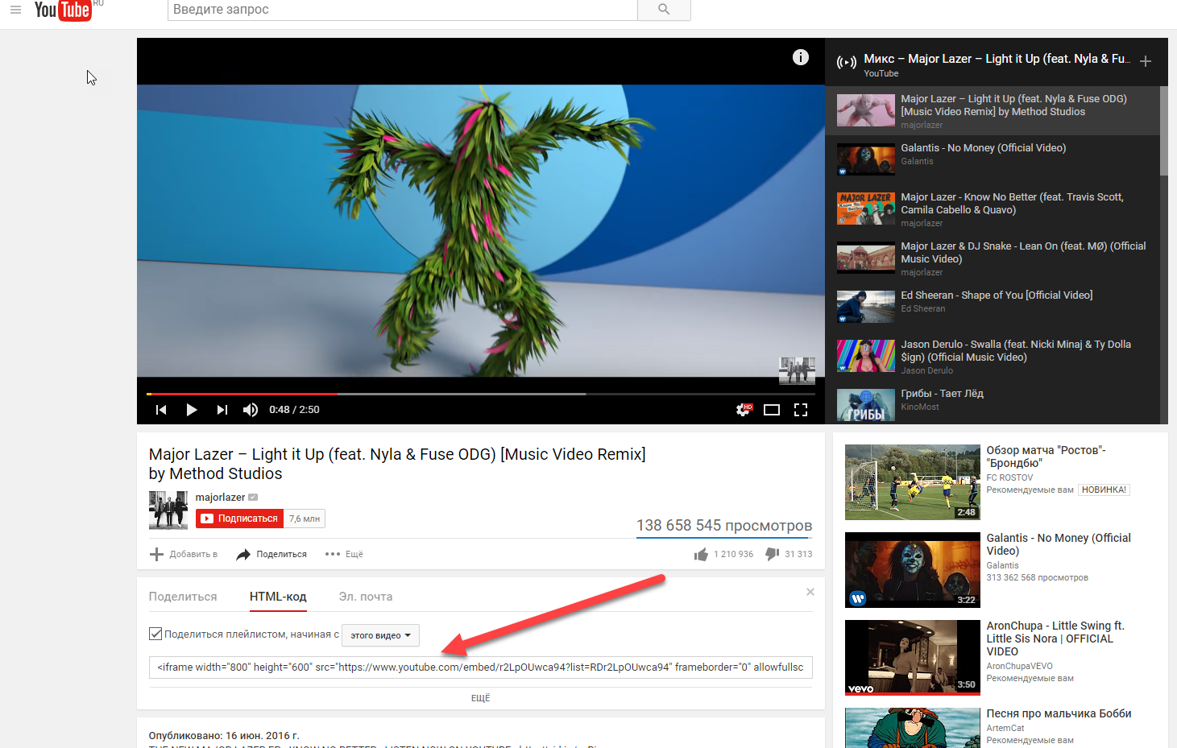Viewport: 1177px width, 748px height.
Task: Close the share panel
Action: pyautogui.click(x=810, y=592)
